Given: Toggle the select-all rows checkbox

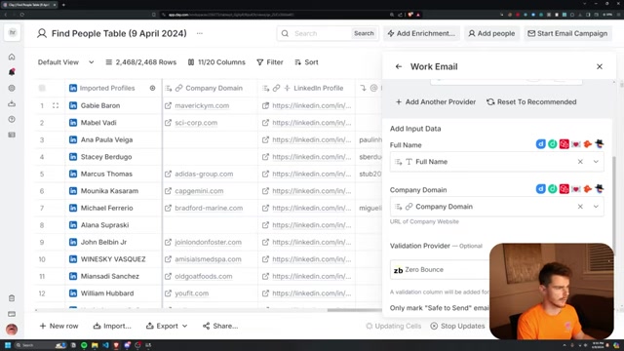Looking at the screenshot, I should pyautogui.click(x=42, y=88).
